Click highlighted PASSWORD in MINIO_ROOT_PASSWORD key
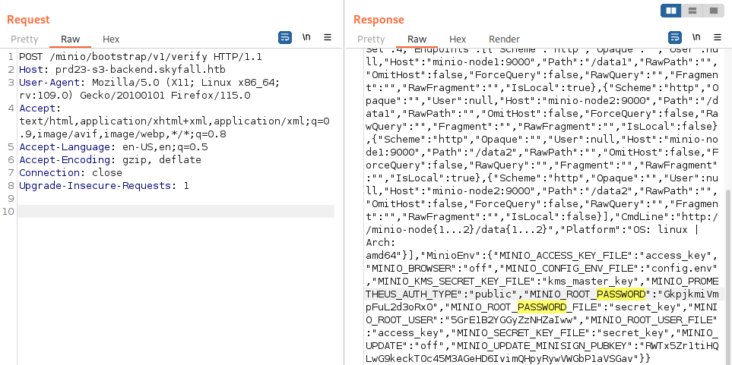Viewport: 732px width, 365px height. tap(621, 294)
